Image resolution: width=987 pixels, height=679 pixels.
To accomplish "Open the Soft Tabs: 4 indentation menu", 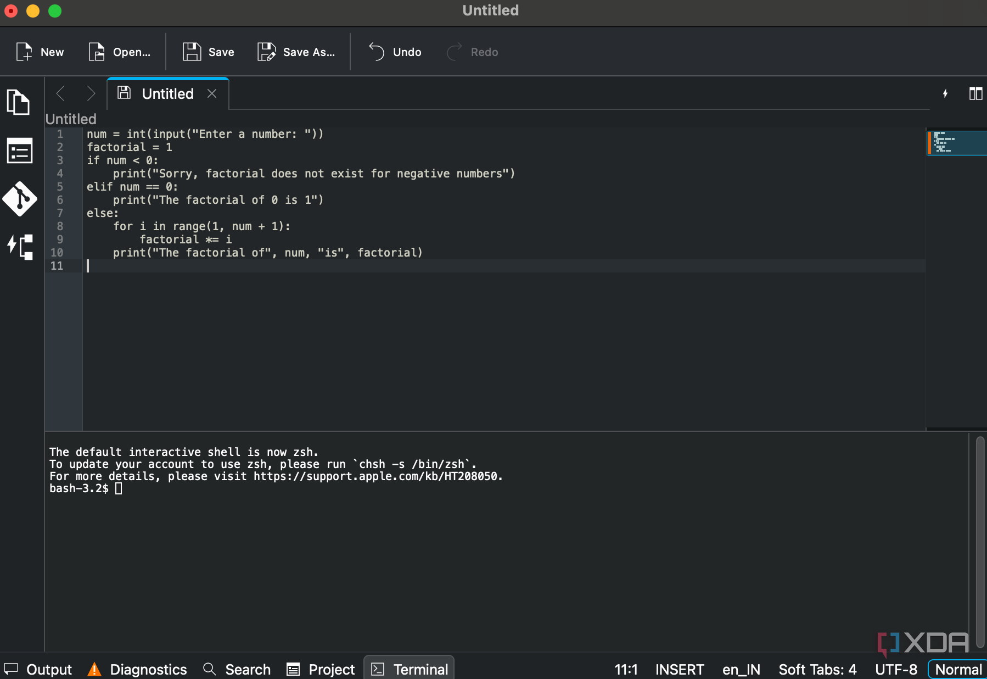I will click(x=817, y=670).
